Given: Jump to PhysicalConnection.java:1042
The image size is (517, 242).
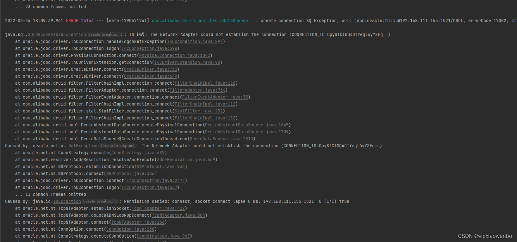Looking at the screenshot, I should click(175, 56).
